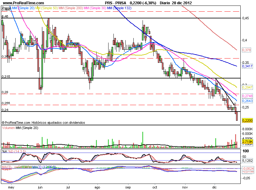Screen dimensions: 256x190
Task: Click the 0,2643 moving average price tag
Action: tap(247, 101)
